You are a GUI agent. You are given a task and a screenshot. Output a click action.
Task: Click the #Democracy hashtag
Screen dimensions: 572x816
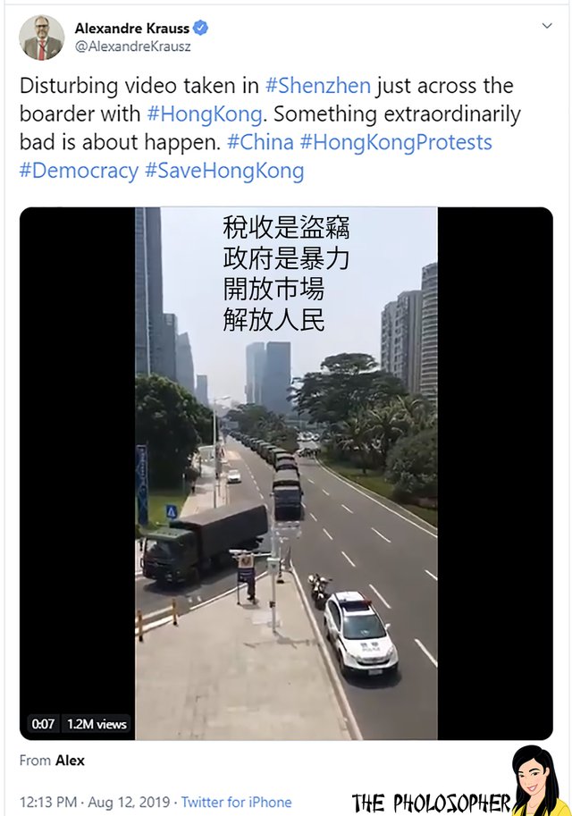(79, 171)
